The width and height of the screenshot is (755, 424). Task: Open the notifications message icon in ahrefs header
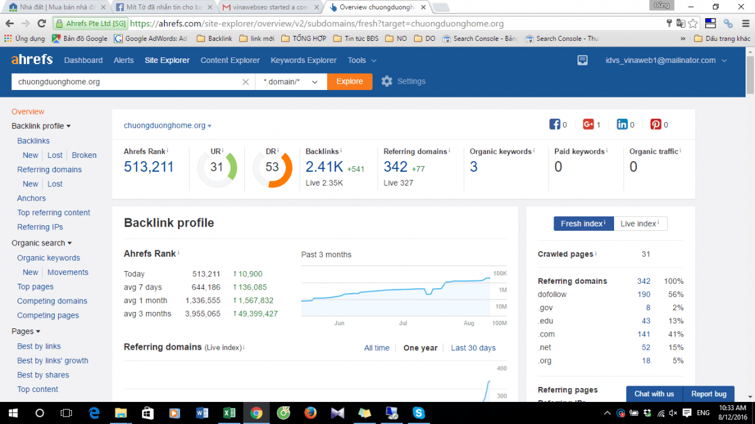[583, 60]
